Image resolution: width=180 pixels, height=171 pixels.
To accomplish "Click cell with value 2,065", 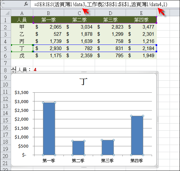I will click(48, 27).
